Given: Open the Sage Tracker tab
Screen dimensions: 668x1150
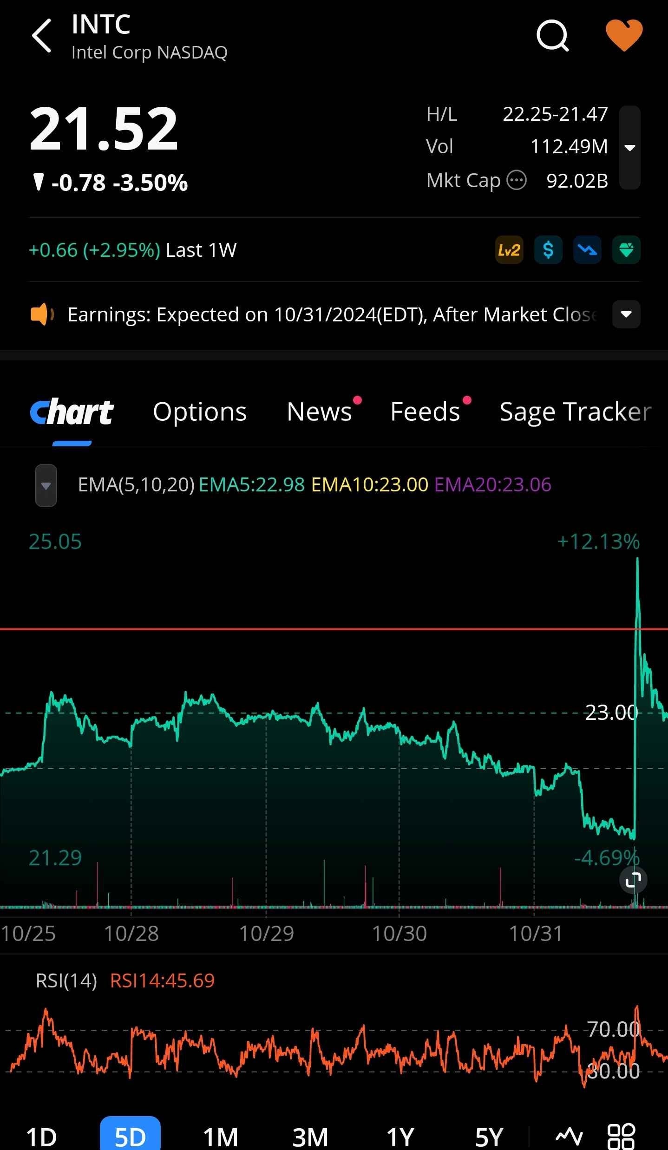Looking at the screenshot, I should (576, 412).
